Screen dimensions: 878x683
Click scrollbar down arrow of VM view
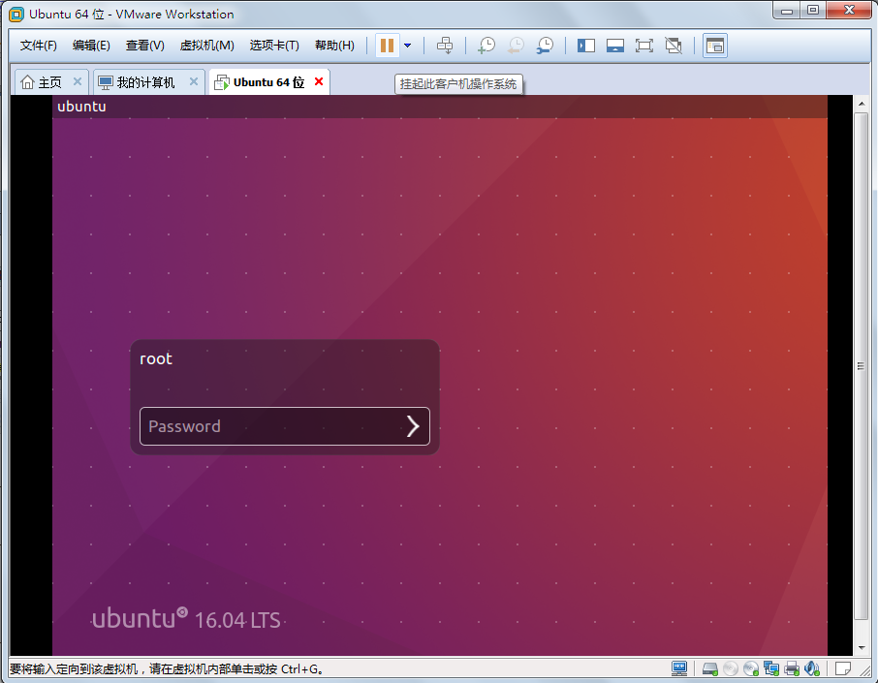click(862, 648)
